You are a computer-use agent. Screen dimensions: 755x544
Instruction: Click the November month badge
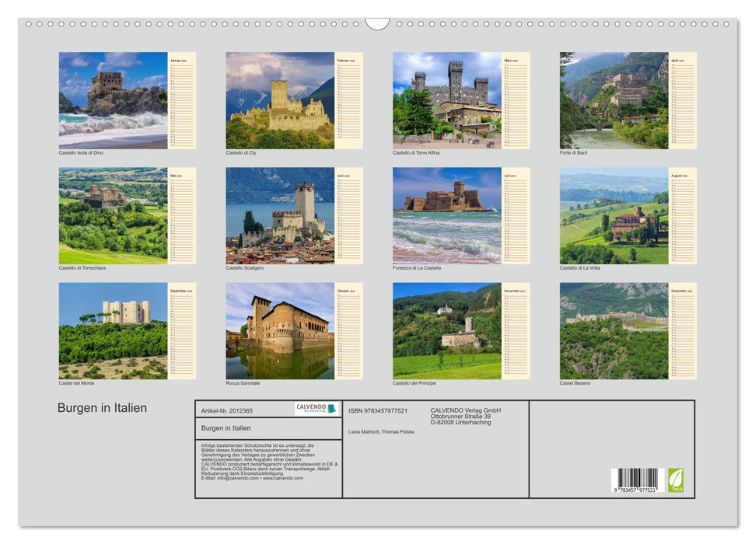[x=512, y=291]
